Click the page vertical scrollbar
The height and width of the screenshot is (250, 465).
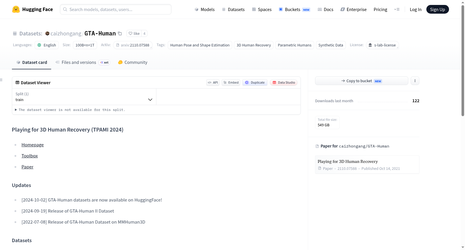(x=463, y=60)
